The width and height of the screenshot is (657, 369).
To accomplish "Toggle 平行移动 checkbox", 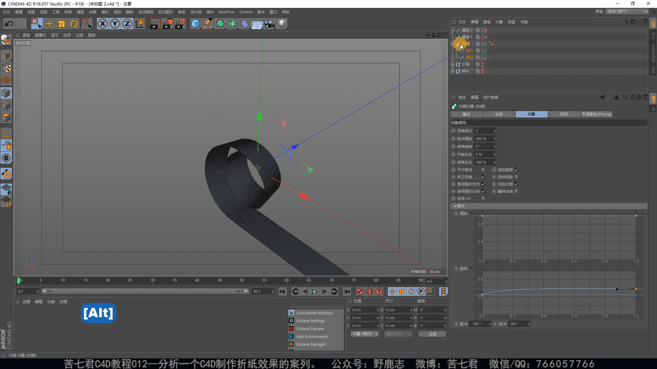I will click(x=483, y=170).
